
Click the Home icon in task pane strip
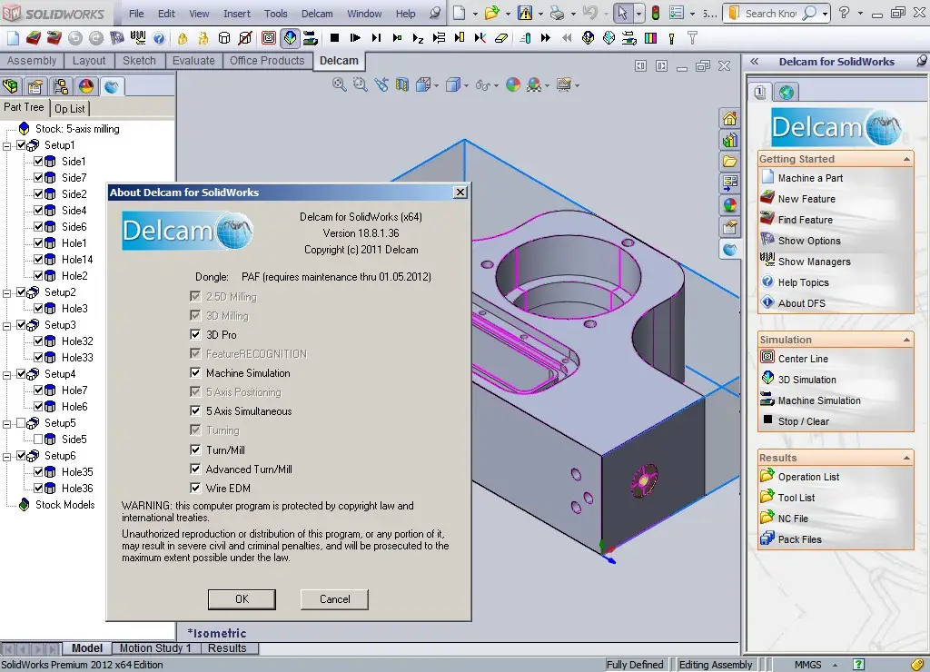pyautogui.click(x=729, y=119)
